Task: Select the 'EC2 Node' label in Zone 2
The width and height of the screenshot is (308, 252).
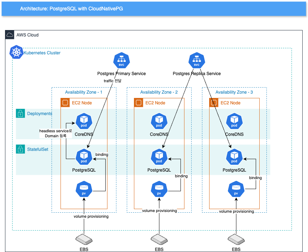Action: coord(155,103)
